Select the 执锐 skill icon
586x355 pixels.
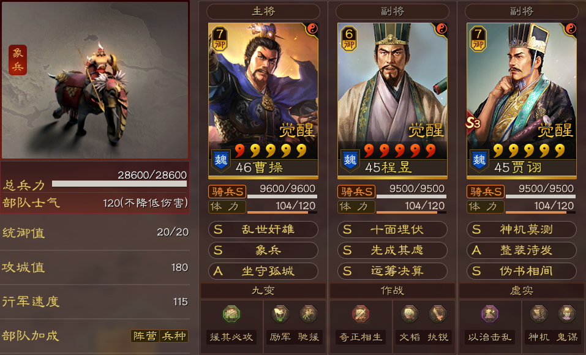click(438, 314)
